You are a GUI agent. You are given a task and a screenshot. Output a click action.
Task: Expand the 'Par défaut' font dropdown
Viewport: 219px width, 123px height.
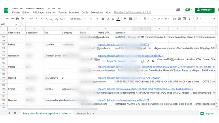click(x=77, y=19)
